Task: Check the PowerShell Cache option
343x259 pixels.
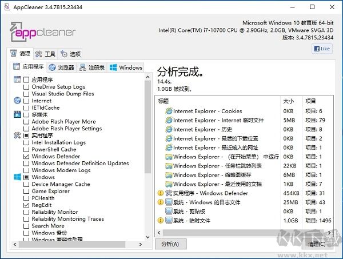Action: click(x=26, y=149)
